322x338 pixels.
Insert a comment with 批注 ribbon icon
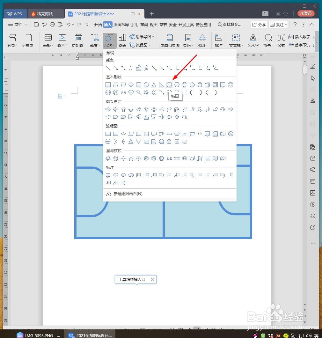point(218,40)
